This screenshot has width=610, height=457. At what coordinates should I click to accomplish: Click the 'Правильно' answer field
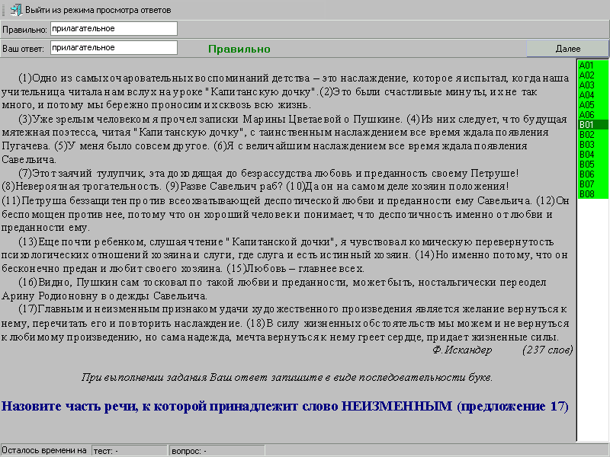coord(114,29)
